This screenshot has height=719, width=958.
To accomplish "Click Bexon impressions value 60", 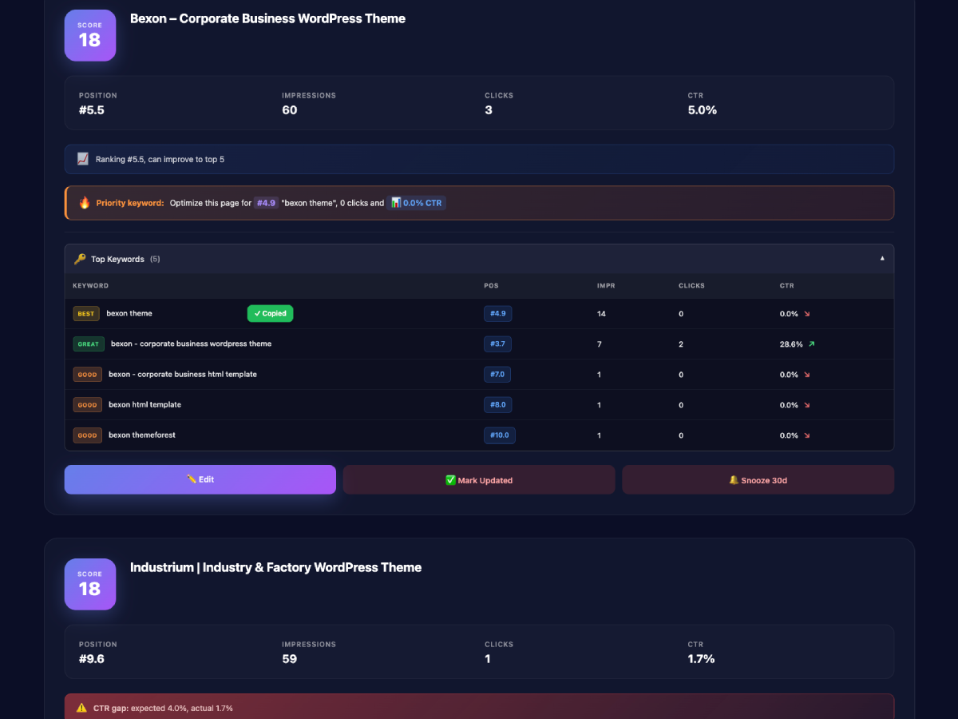I will (290, 110).
